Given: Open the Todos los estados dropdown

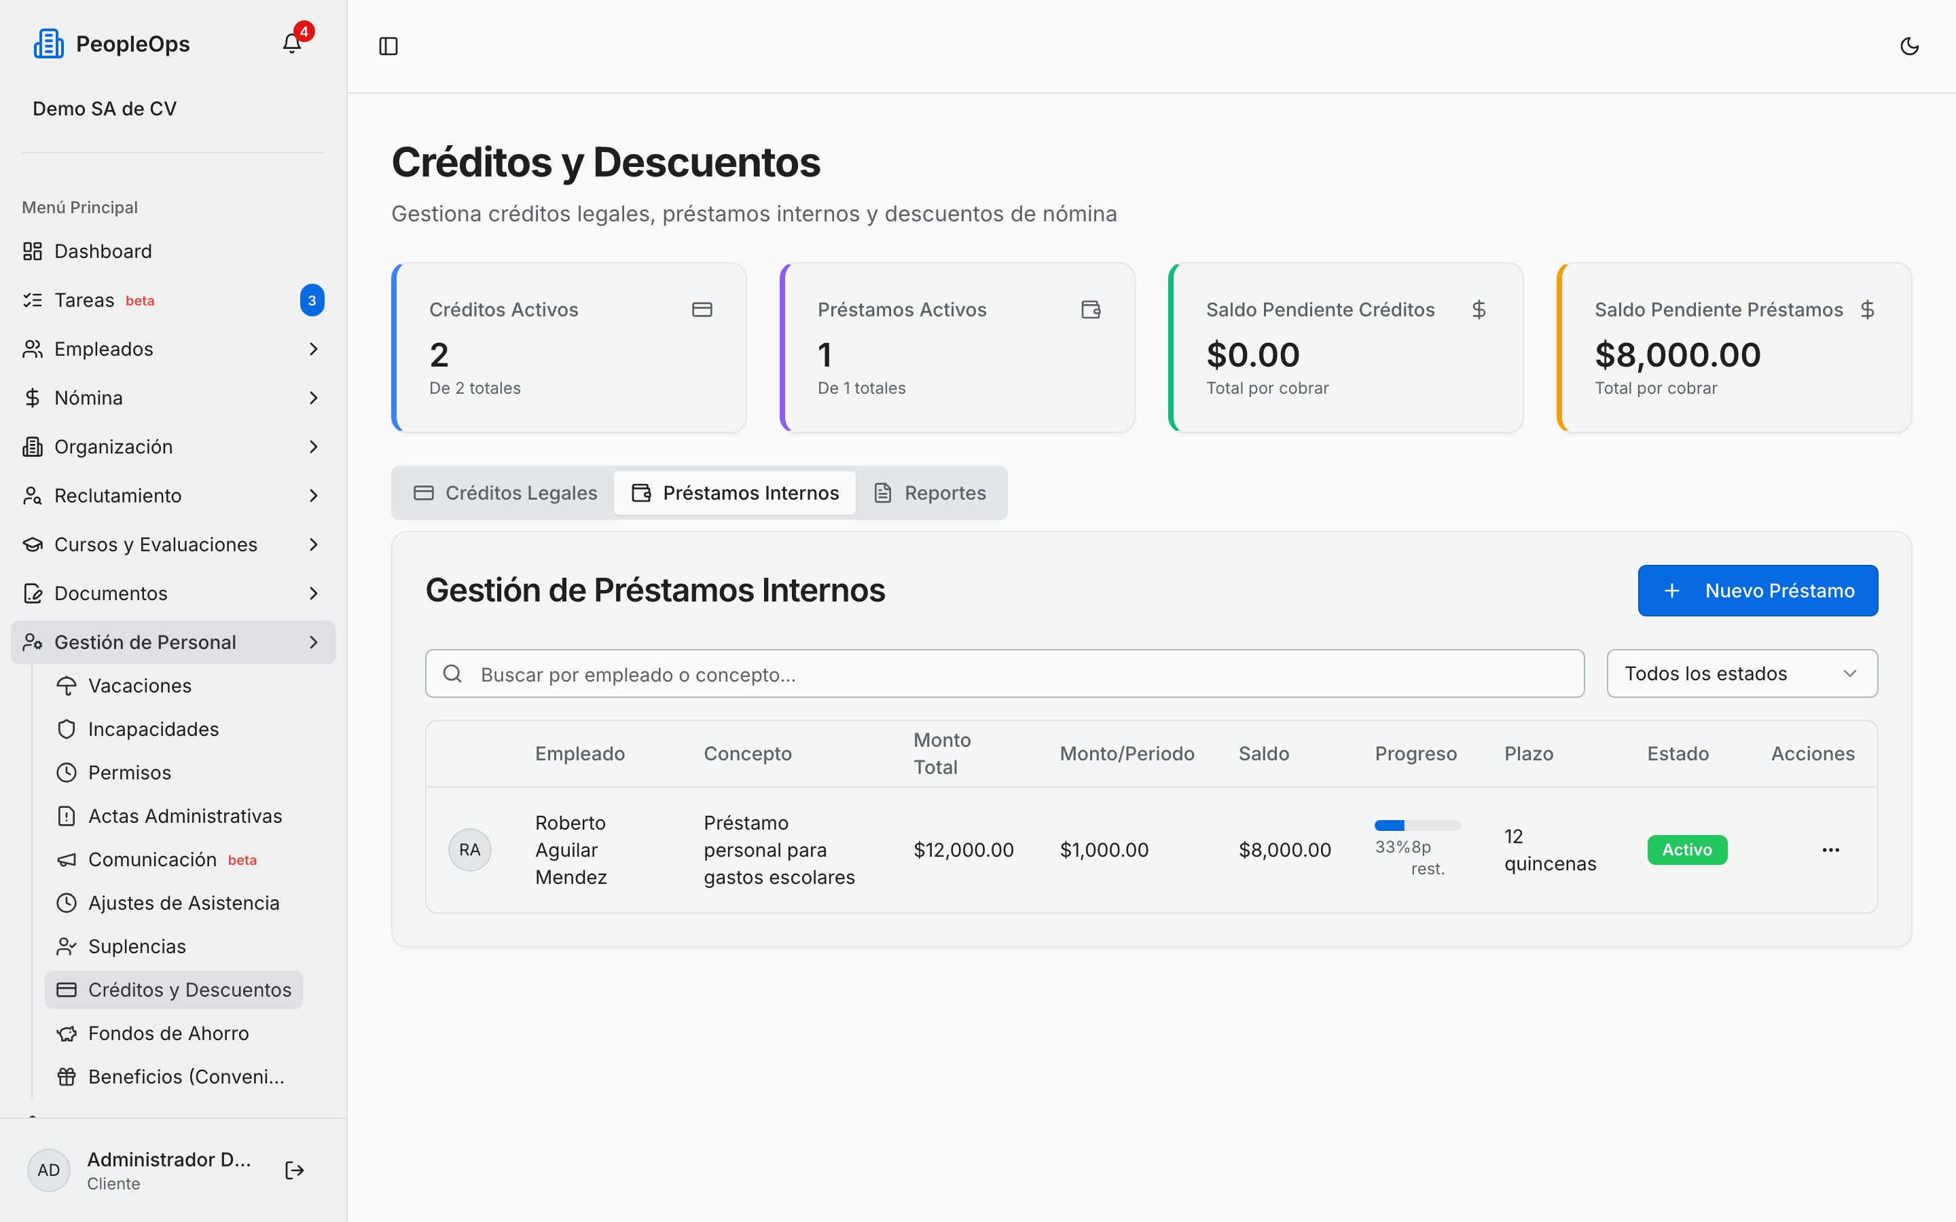Looking at the screenshot, I should point(1742,673).
